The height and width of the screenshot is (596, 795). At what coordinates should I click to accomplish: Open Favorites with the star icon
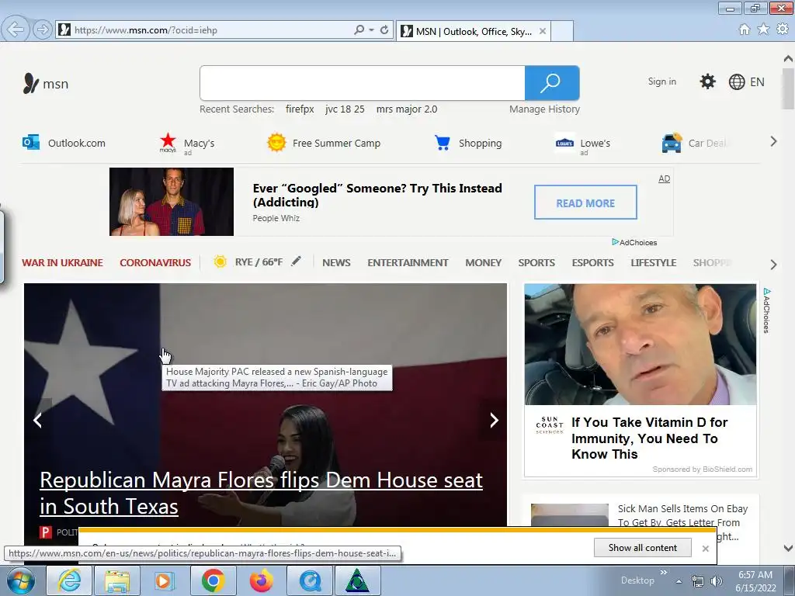coord(764,29)
